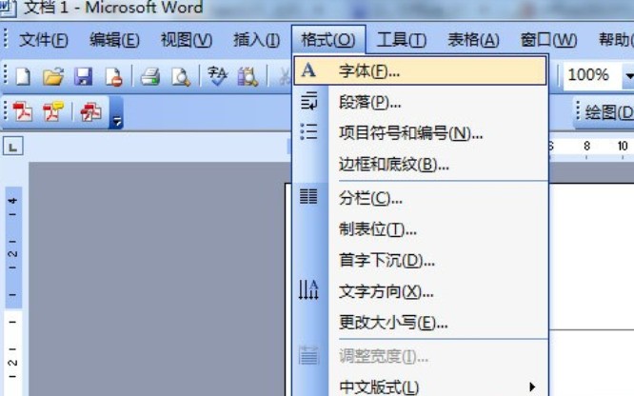Click the Spelling and Grammar check icon
The image size is (634, 396).
click(x=217, y=76)
